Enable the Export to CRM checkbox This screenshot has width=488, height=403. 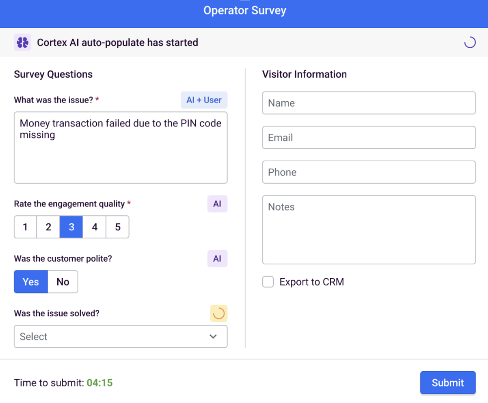tap(268, 282)
